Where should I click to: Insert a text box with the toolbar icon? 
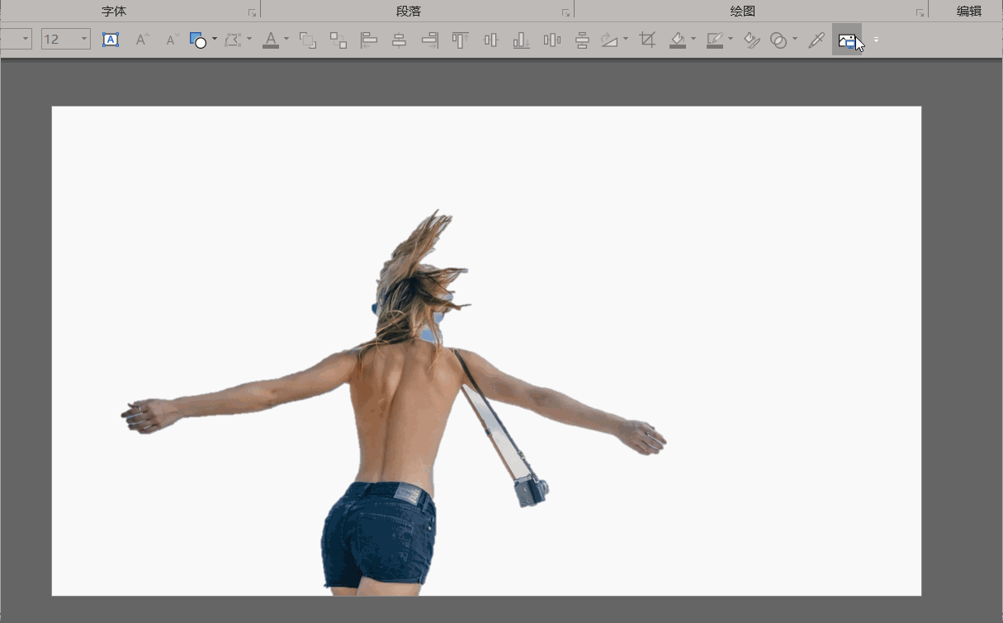pos(111,40)
